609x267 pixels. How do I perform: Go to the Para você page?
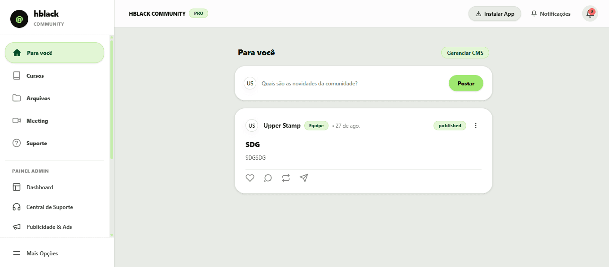(54, 53)
